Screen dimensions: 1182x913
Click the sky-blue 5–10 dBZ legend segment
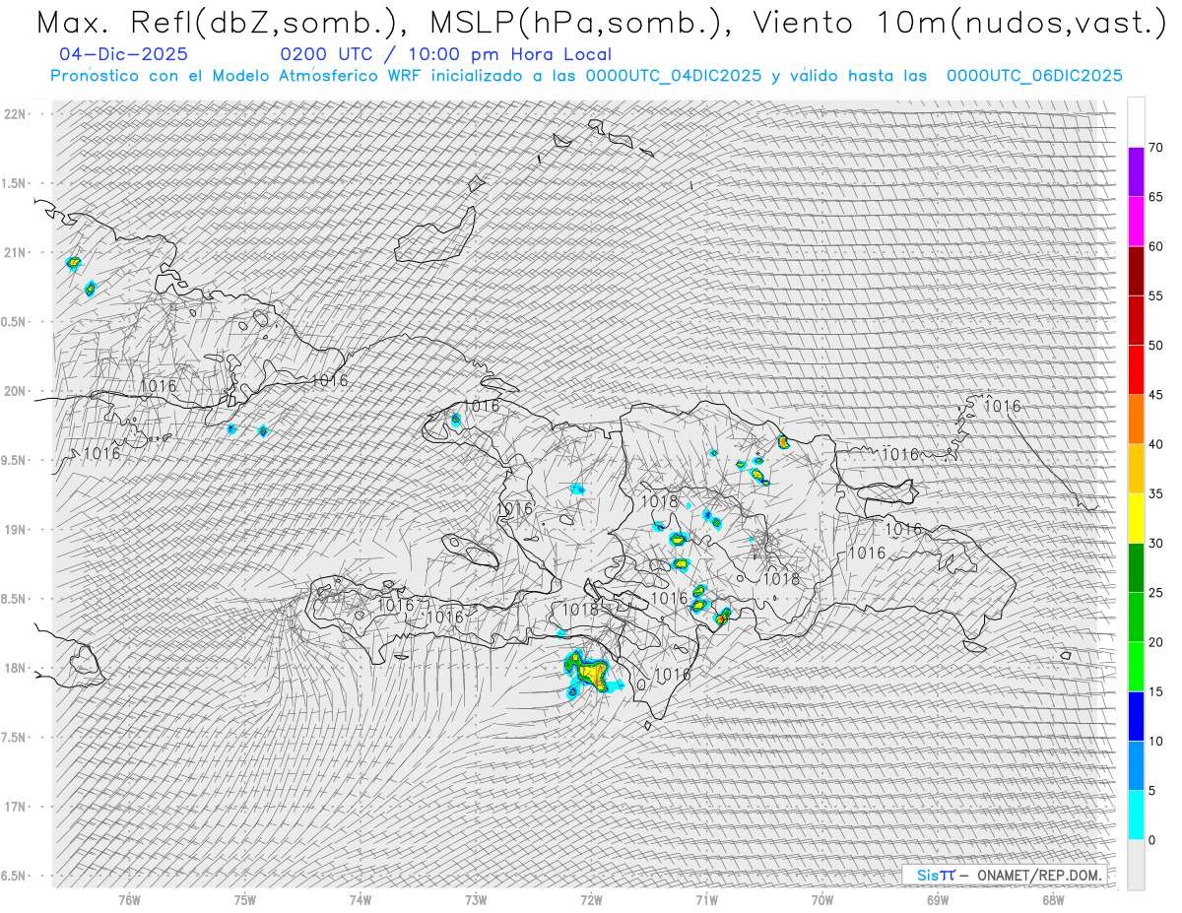1136,765
